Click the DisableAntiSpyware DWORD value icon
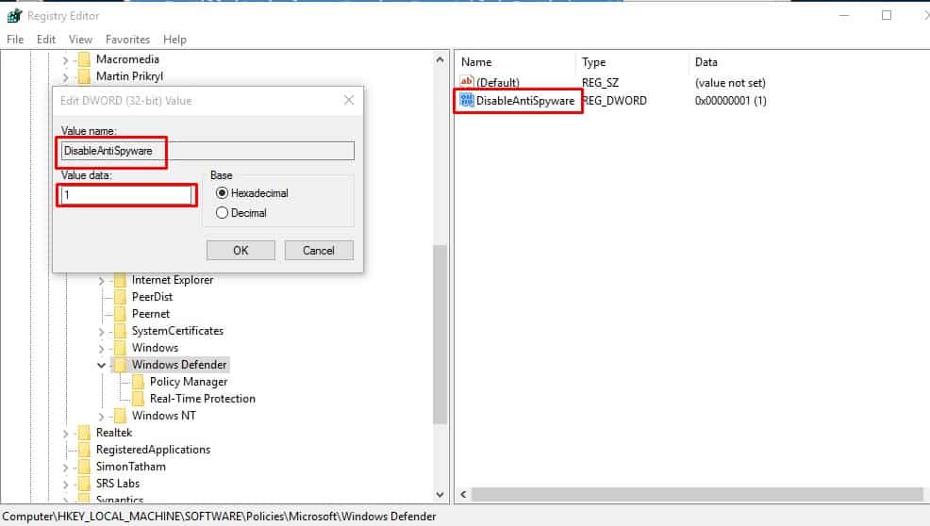Viewport: 930px width, 526px height. tap(467, 100)
